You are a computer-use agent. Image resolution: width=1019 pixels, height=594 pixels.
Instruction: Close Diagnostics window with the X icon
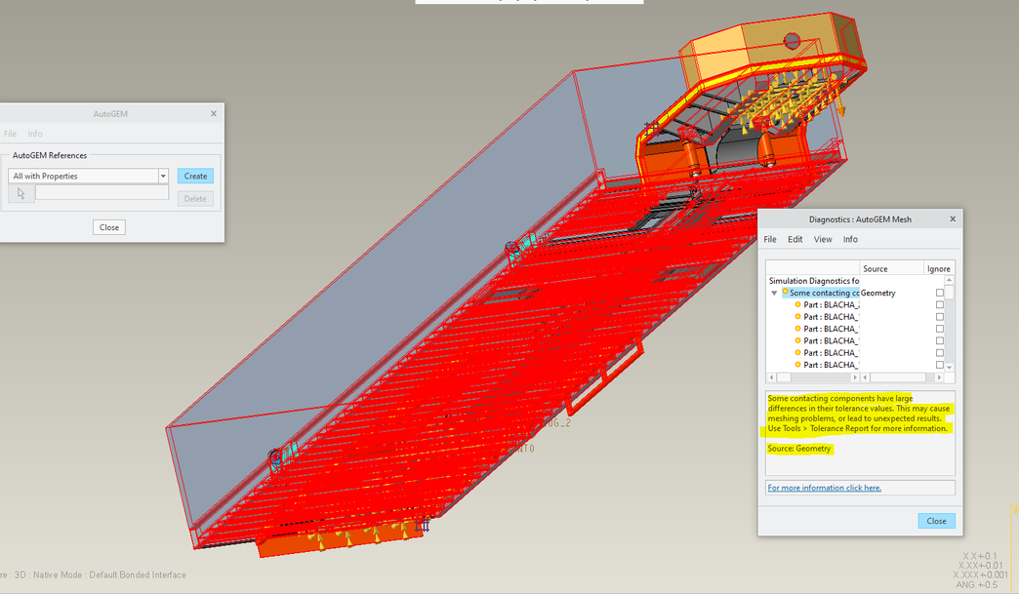[953, 219]
